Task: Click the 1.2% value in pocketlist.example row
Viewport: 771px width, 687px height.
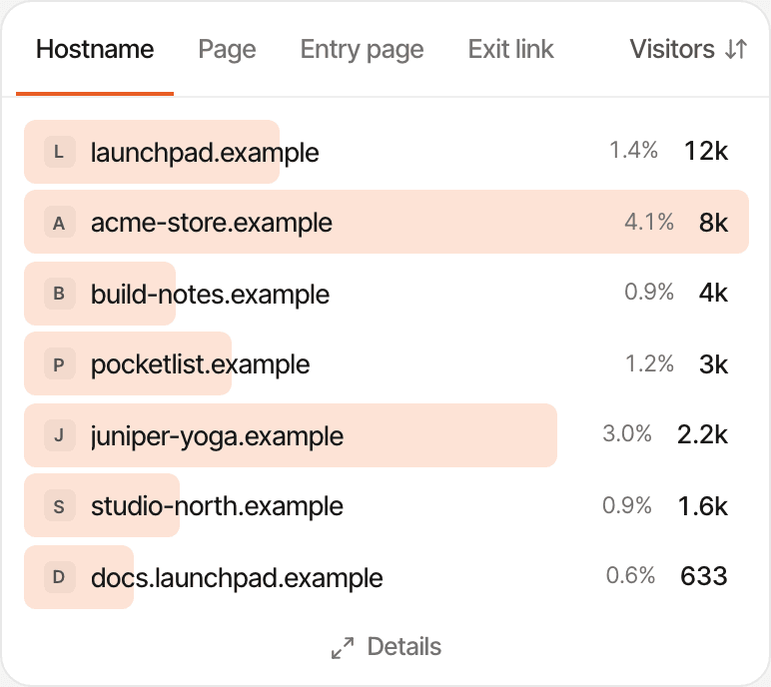Action: (x=649, y=364)
